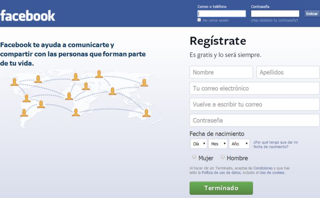Open the Mes dropdown
Image resolution: width=320 pixels, height=198 pixels.
(x=218, y=144)
